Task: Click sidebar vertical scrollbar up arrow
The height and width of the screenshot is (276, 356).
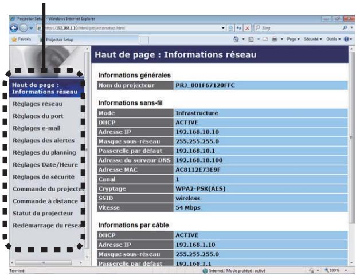Action: pos(87,49)
